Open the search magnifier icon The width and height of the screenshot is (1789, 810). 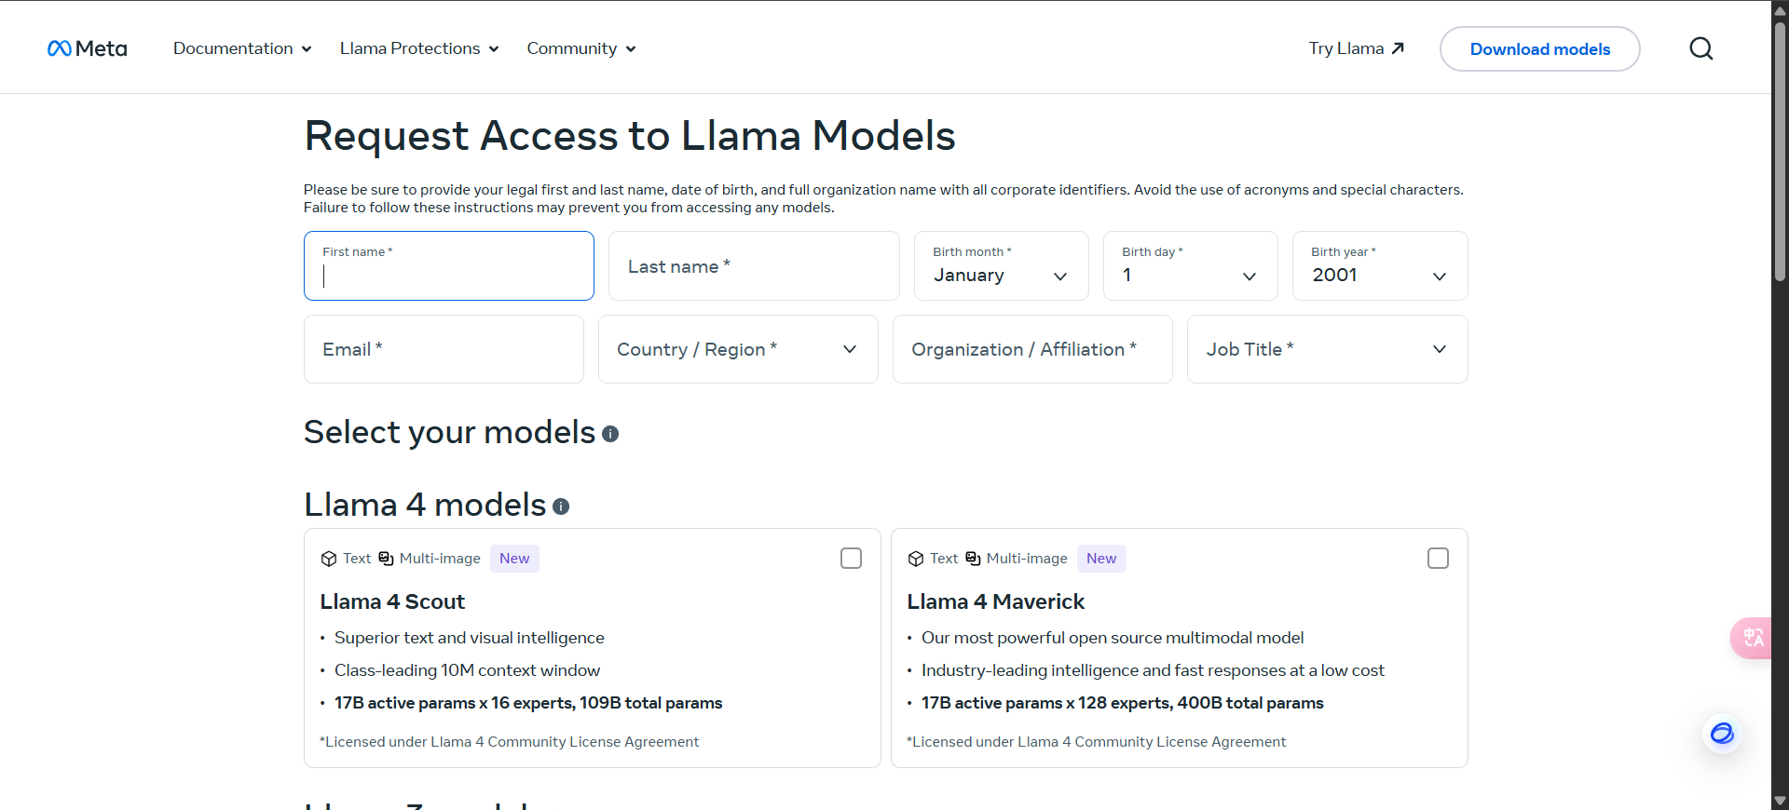pyautogui.click(x=1701, y=48)
